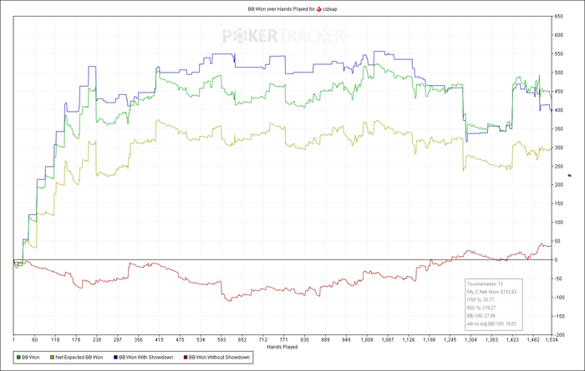The width and height of the screenshot is (585, 371).
Task: Click x-axis tick label '593'
Action: (x=221, y=340)
